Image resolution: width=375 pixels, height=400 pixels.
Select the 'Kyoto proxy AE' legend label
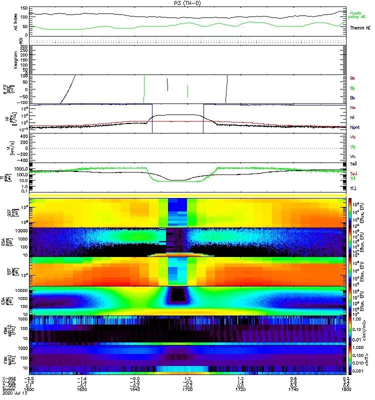point(357,15)
